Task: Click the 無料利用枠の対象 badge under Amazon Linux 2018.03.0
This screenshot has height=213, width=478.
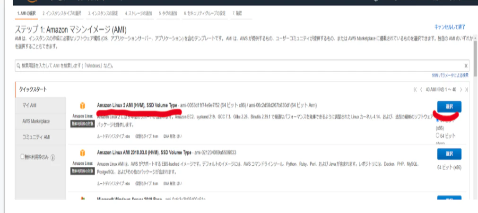Action: 83,171
